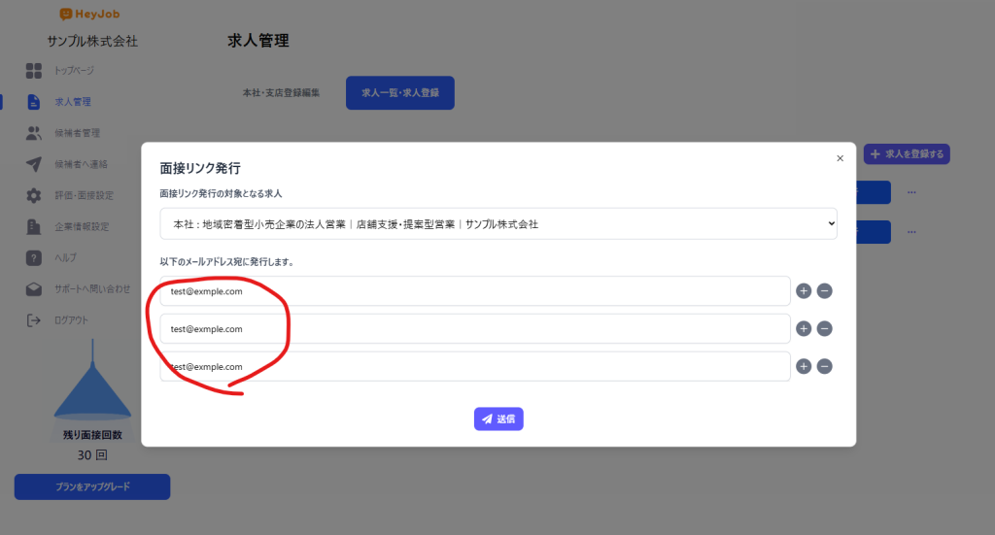This screenshot has width=995, height=535.
Task: Select 候補者へ連絡 in the sidebar
Action: point(81,164)
